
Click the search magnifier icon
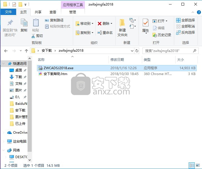194,51
